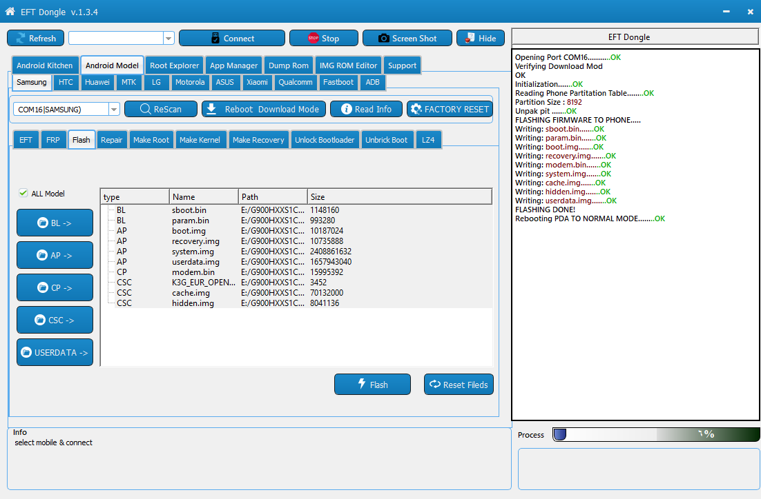
Task: Open the Make Recovery sub-tab
Action: click(258, 140)
